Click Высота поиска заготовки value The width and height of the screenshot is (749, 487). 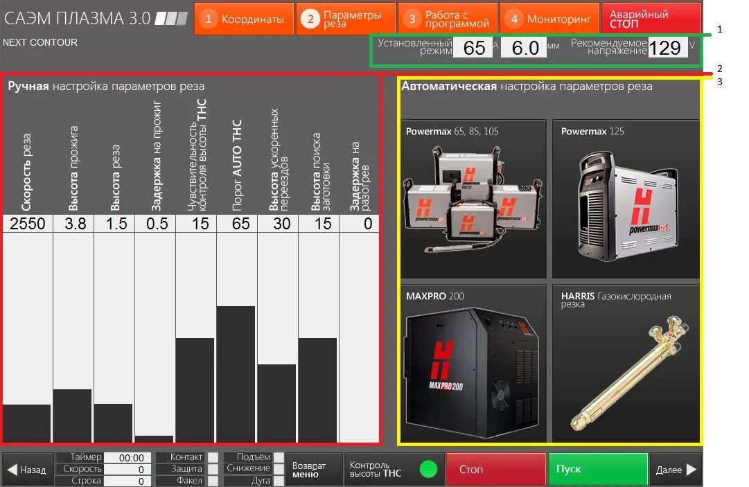tap(319, 224)
